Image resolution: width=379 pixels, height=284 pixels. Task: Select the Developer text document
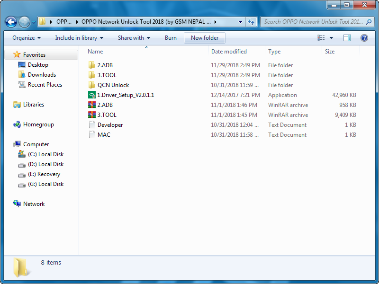110,125
